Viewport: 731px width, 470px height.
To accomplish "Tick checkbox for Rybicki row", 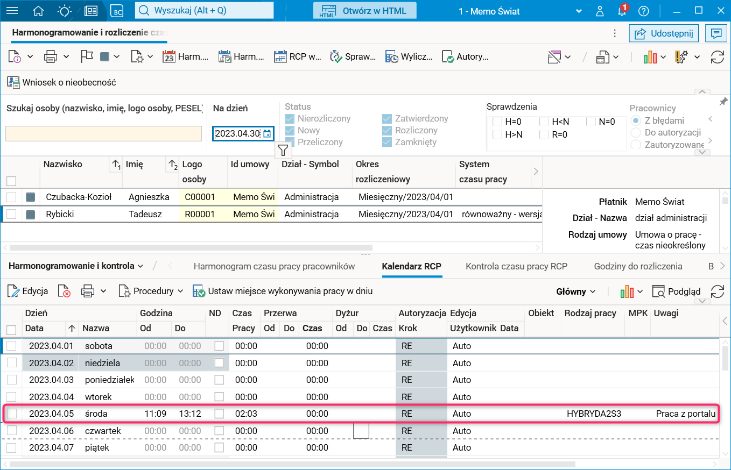I will tap(11, 214).
